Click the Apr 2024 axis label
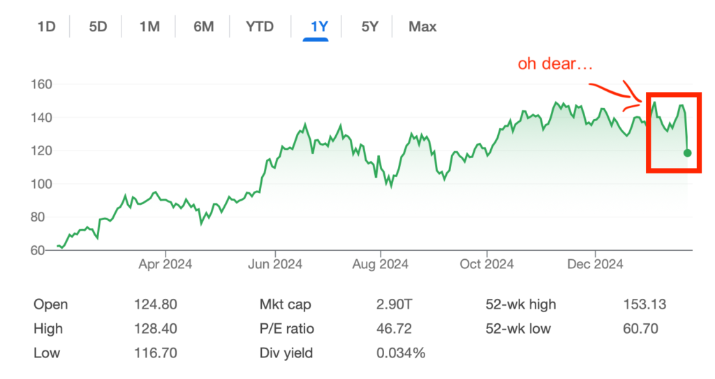The height and width of the screenshot is (379, 715). coord(165,264)
